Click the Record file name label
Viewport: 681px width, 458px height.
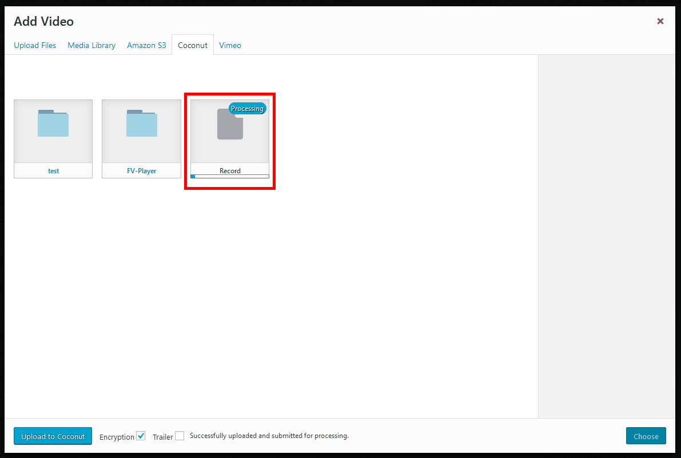coord(230,170)
